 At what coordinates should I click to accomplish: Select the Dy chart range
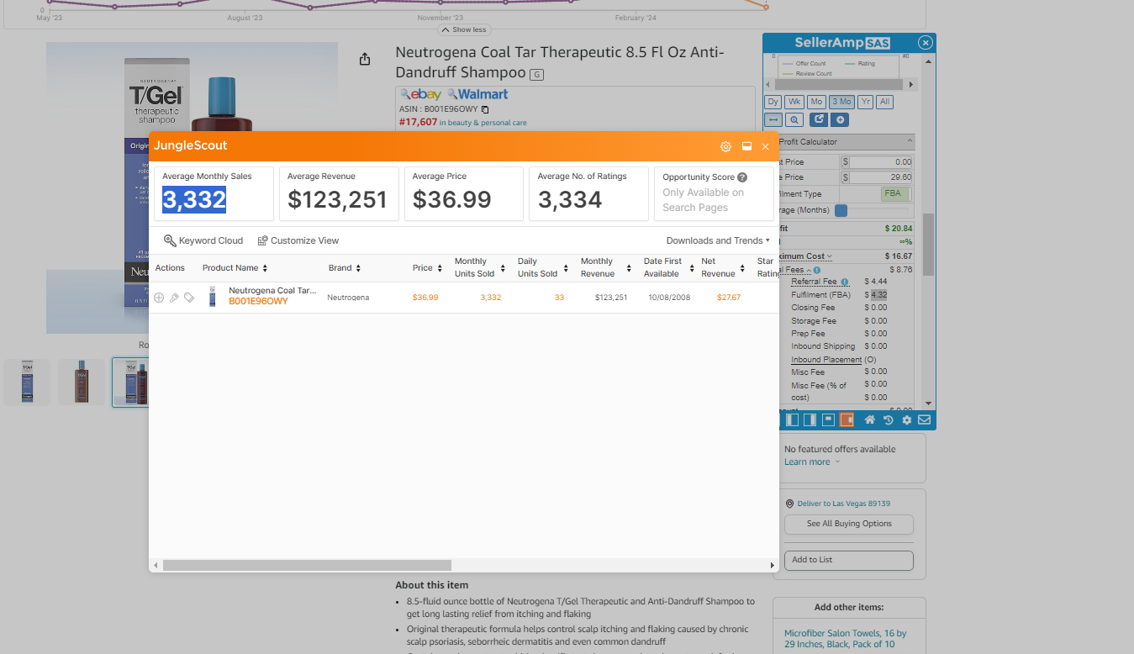tap(773, 102)
